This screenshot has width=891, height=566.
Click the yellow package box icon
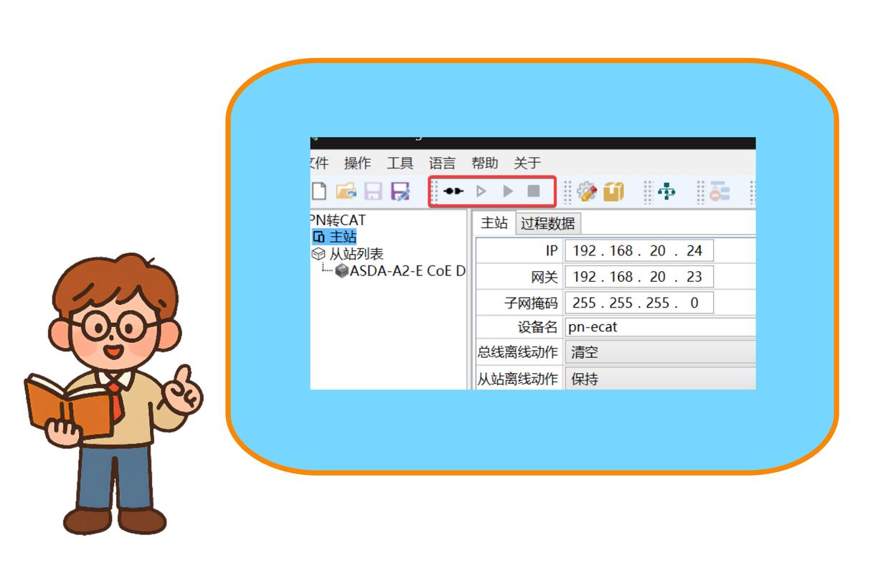coord(613,192)
